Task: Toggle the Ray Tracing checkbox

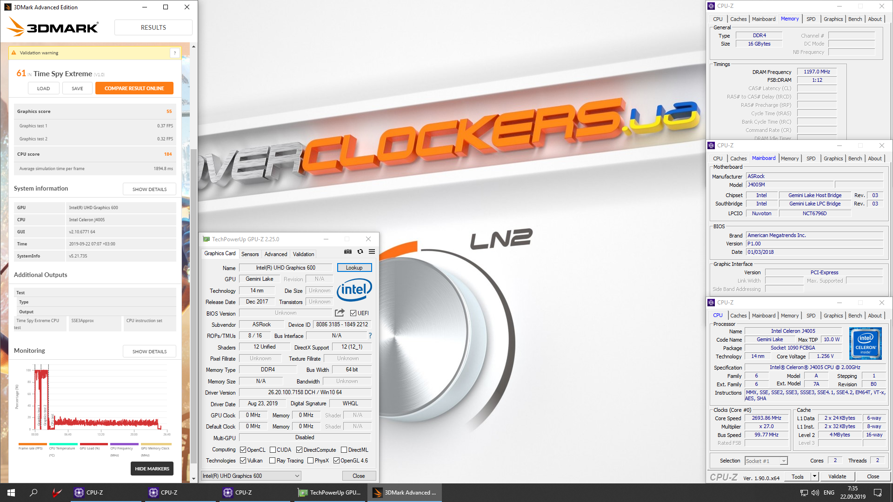Action: [272, 461]
